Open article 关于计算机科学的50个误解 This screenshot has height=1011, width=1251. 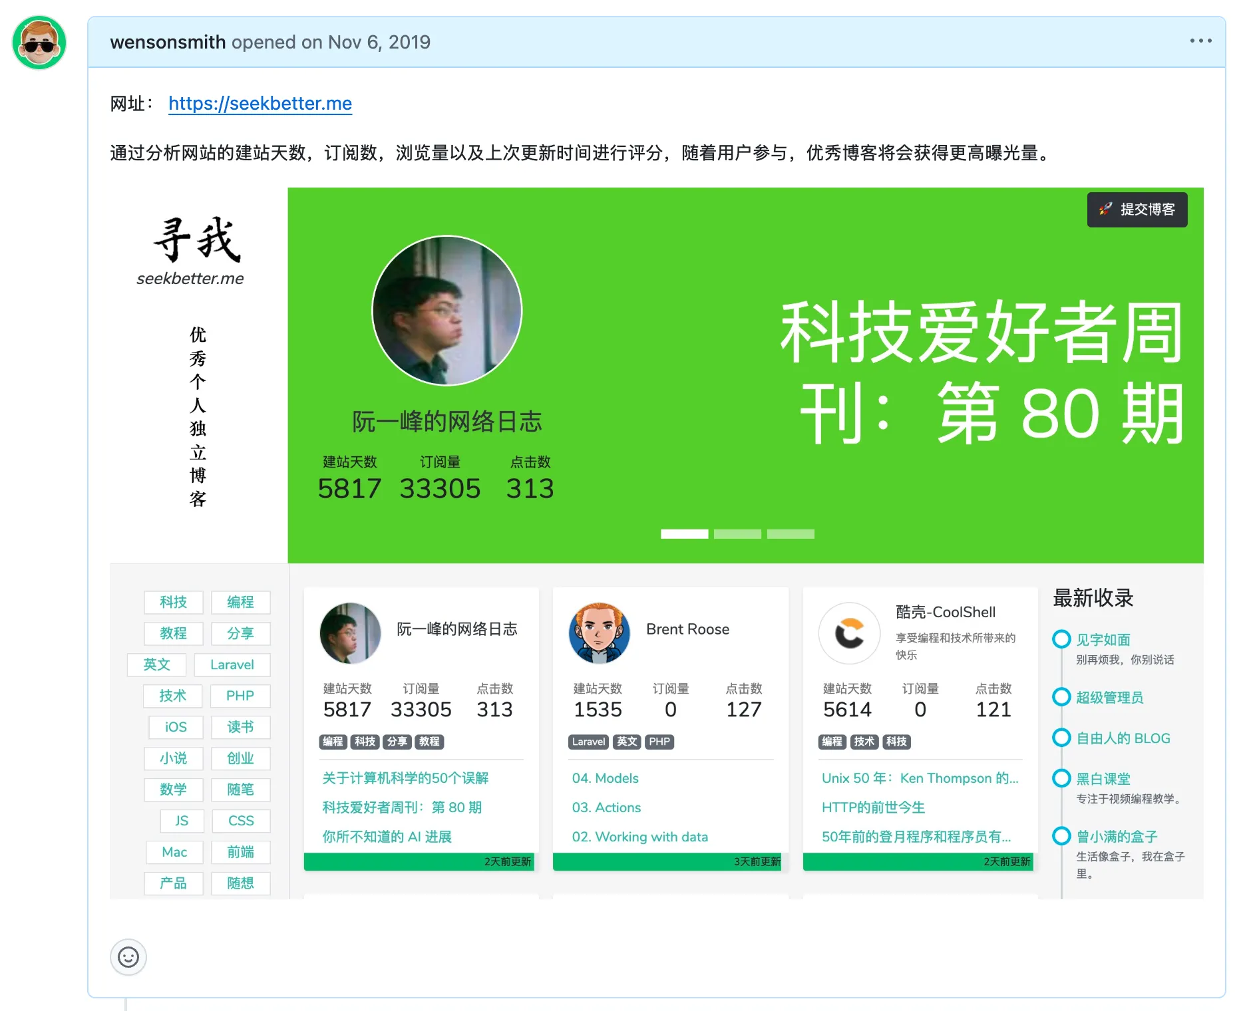[405, 778]
